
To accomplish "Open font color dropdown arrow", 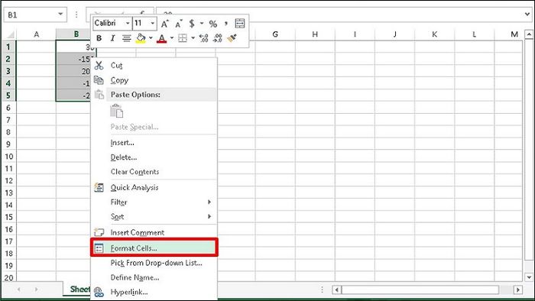I will click(x=172, y=38).
